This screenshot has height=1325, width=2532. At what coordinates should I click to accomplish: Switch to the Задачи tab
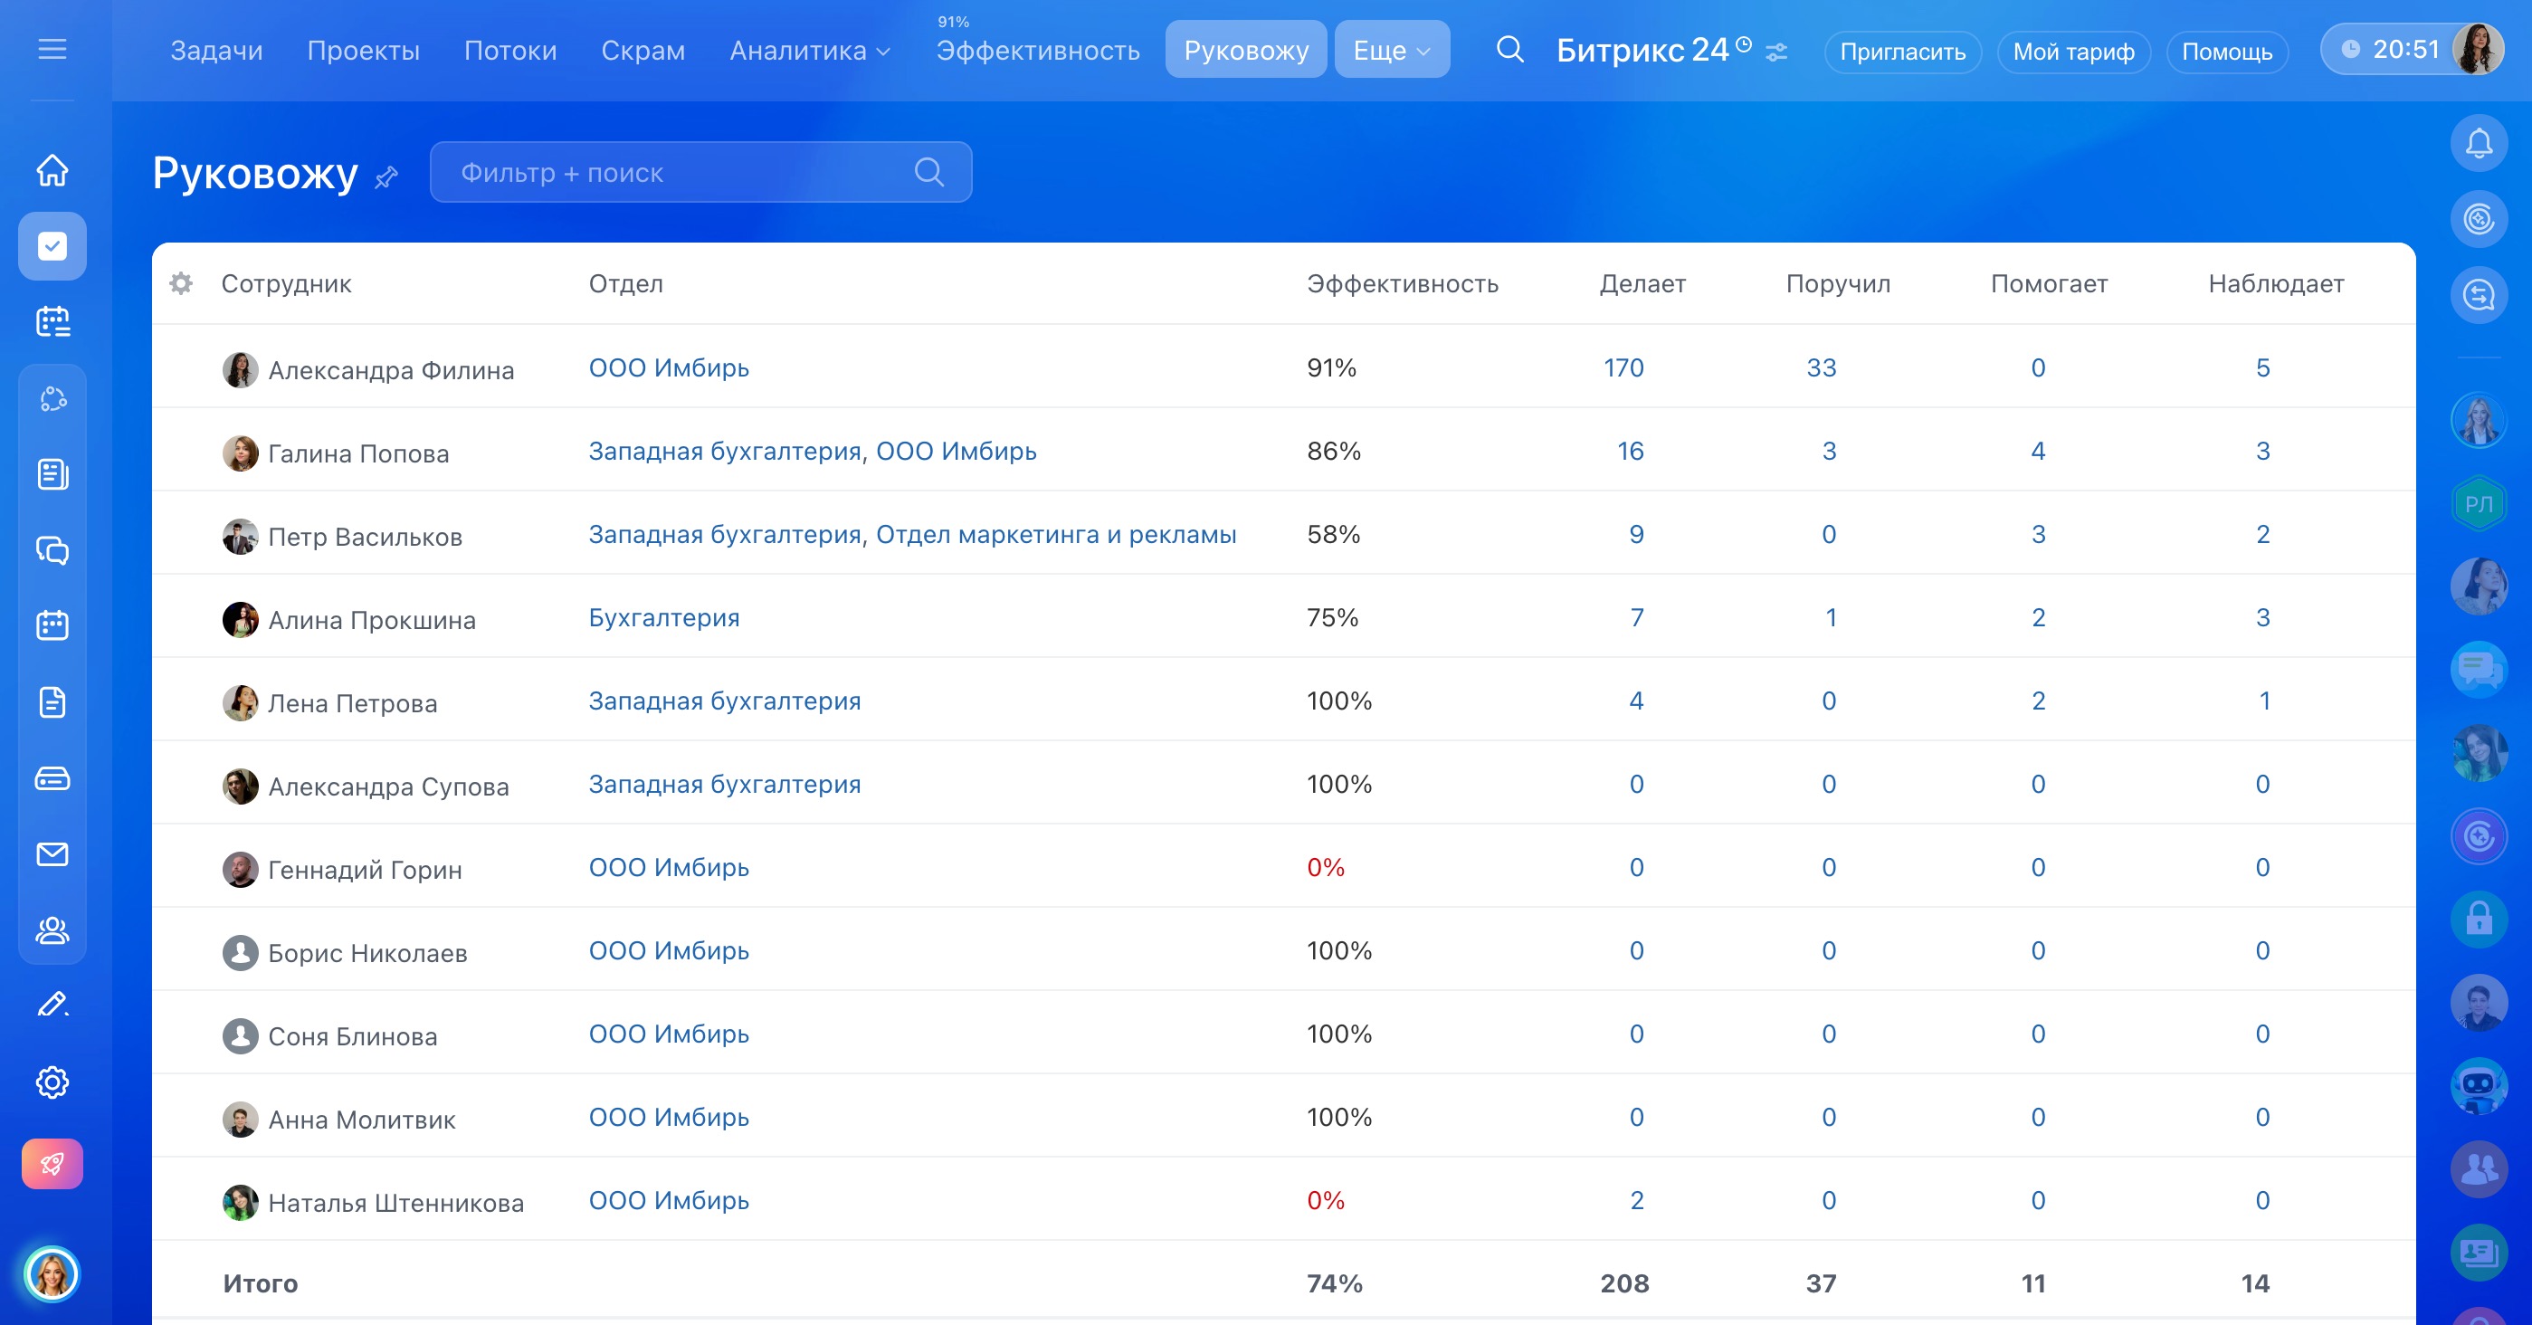pos(216,50)
